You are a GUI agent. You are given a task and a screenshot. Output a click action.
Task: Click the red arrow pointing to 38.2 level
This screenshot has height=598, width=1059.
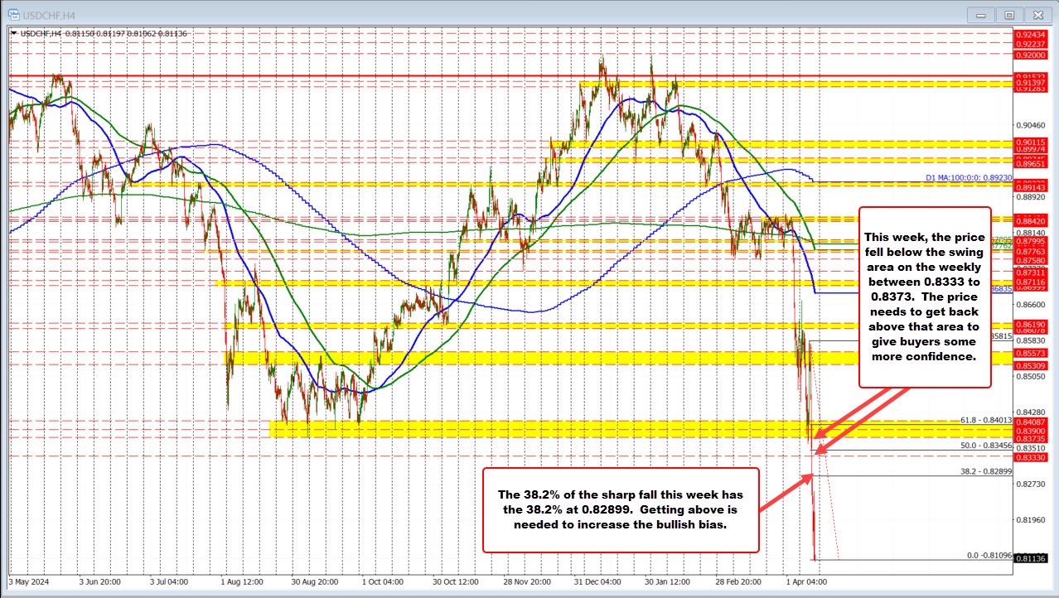[784, 485]
